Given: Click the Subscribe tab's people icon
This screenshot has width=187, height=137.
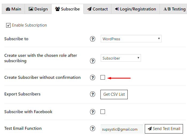Looking at the screenshot, I should tap(57, 9).
